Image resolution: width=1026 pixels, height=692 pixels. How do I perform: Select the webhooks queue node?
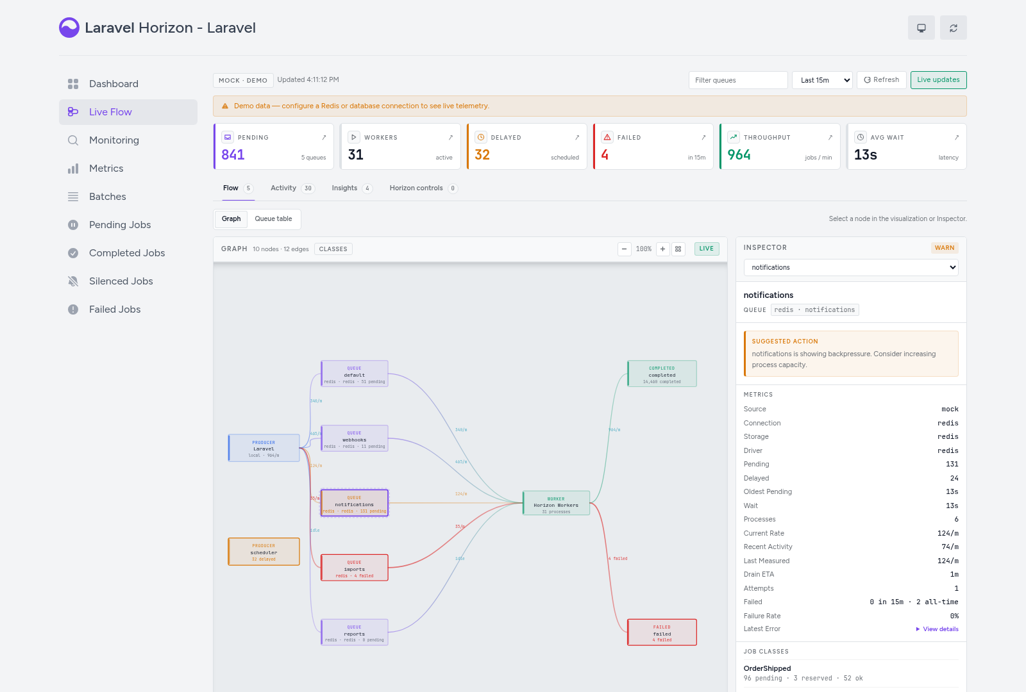(355, 438)
